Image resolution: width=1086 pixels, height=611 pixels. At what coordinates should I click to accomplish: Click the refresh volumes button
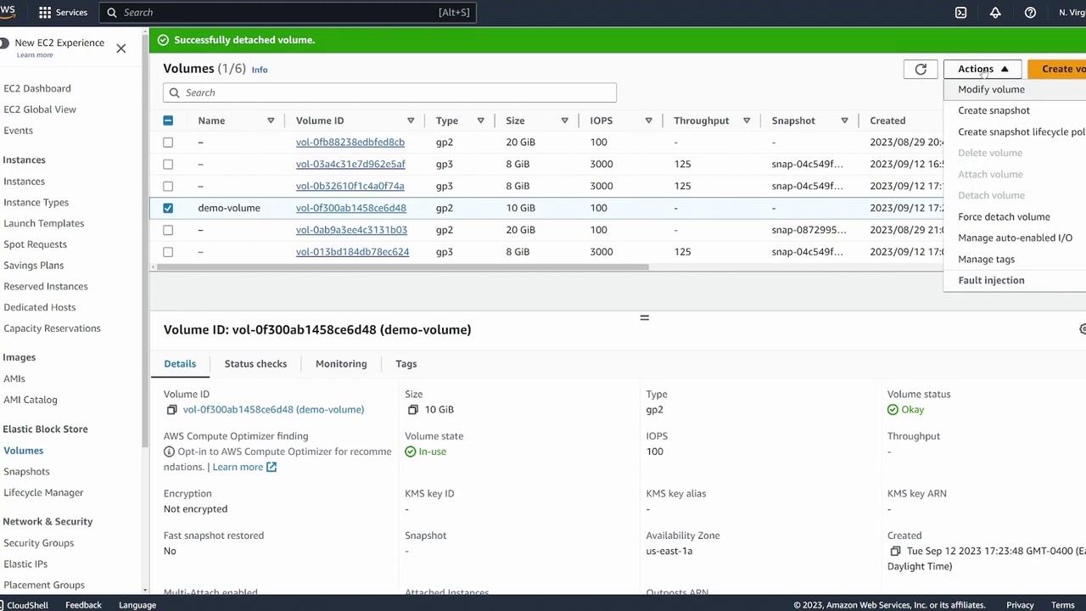pyautogui.click(x=921, y=70)
